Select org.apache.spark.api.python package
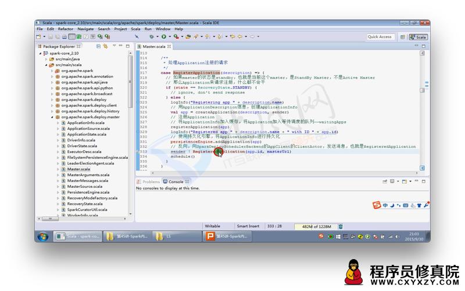The width and height of the screenshot is (465, 291). click(x=87, y=88)
